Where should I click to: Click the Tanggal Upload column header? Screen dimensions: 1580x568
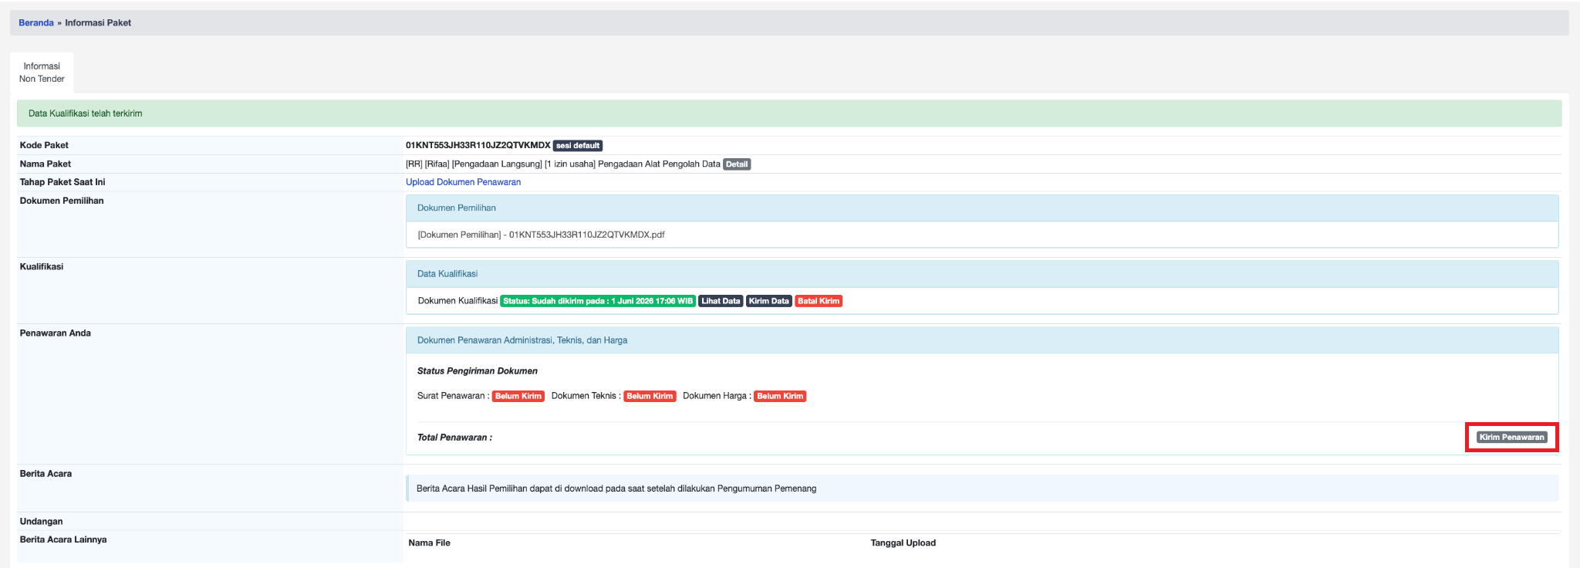(903, 543)
